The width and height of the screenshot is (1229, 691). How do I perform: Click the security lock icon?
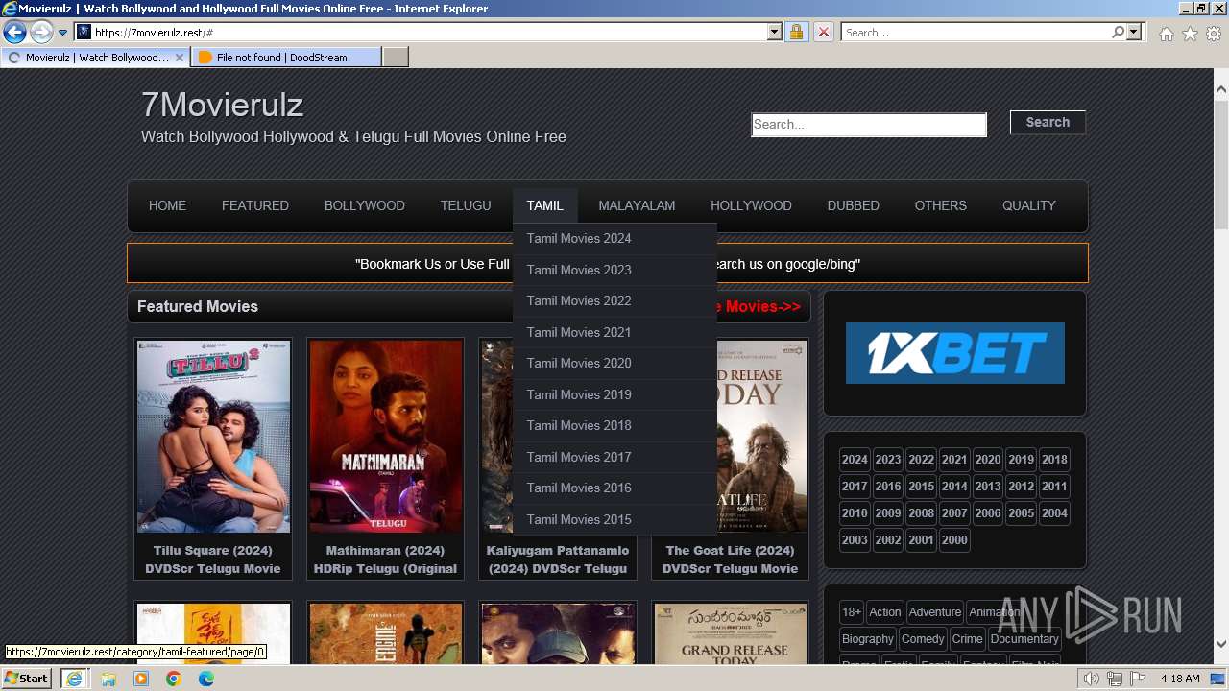click(796, 33)
